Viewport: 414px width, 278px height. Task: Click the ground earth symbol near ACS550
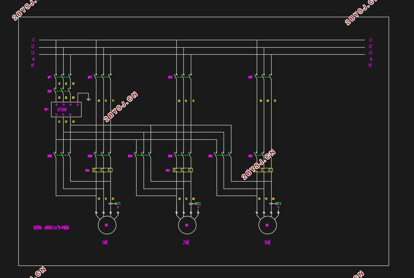(x=89, y=99)
